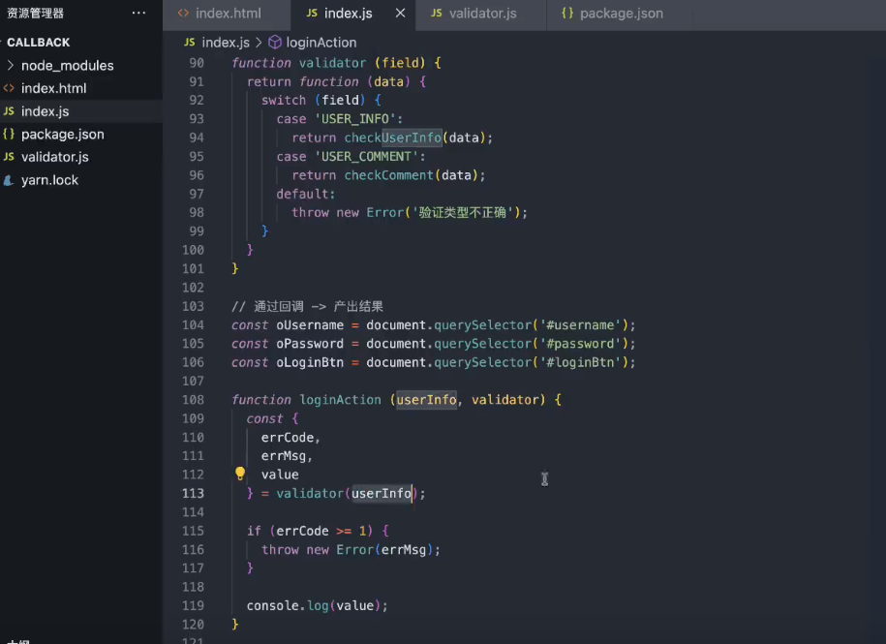The height and width of the screenshot is (644, 886).
Task: Click the braces icon beside package.json in the explorer
Action: pyautogui.click(x=9, y=135)
